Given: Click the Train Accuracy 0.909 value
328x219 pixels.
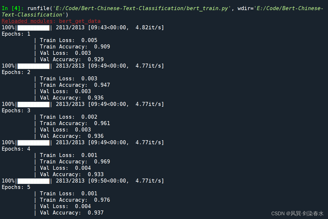Looking at the screenshot, I should 102,47.
